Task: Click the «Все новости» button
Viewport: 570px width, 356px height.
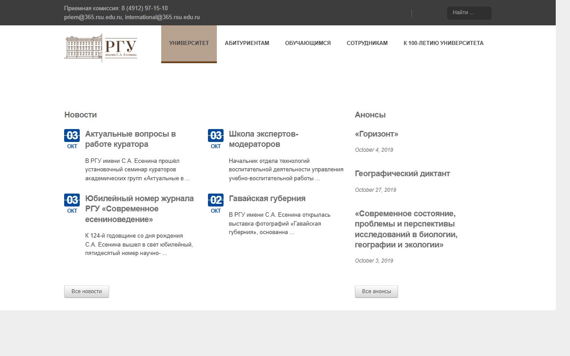Action: pos(86,291)
